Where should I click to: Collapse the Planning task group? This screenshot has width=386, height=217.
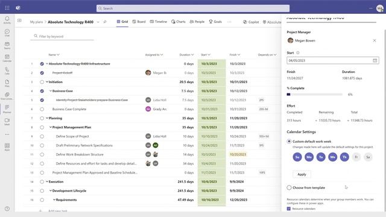[47, 118]
